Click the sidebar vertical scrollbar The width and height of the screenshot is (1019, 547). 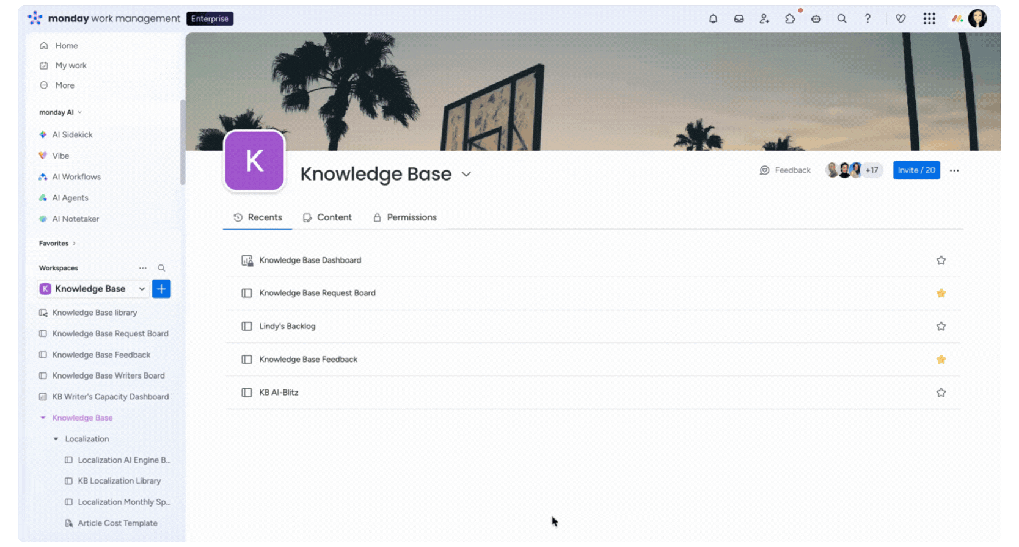(x=182, y=142)
